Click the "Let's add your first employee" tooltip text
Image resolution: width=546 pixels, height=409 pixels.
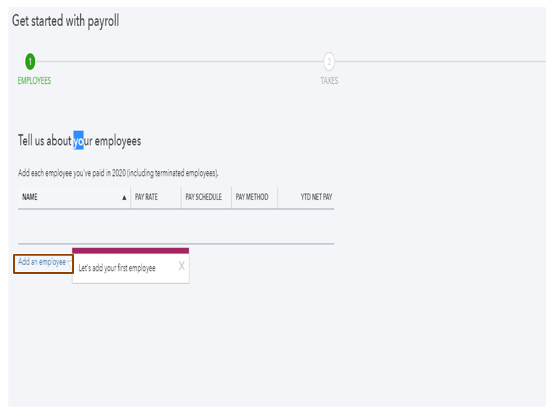[x=117, y=268]
